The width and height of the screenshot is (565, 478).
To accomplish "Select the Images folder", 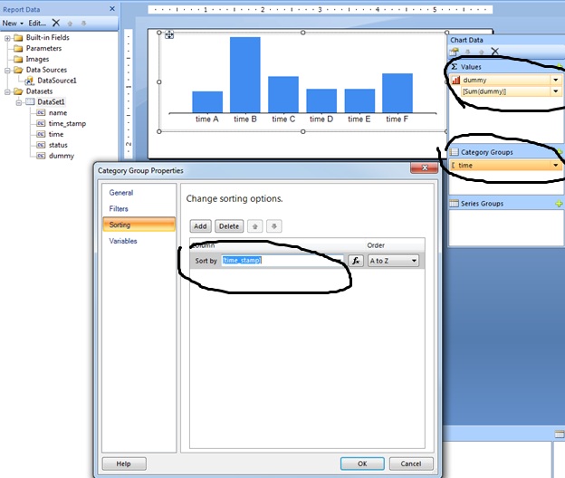I will tap(37, 59).
